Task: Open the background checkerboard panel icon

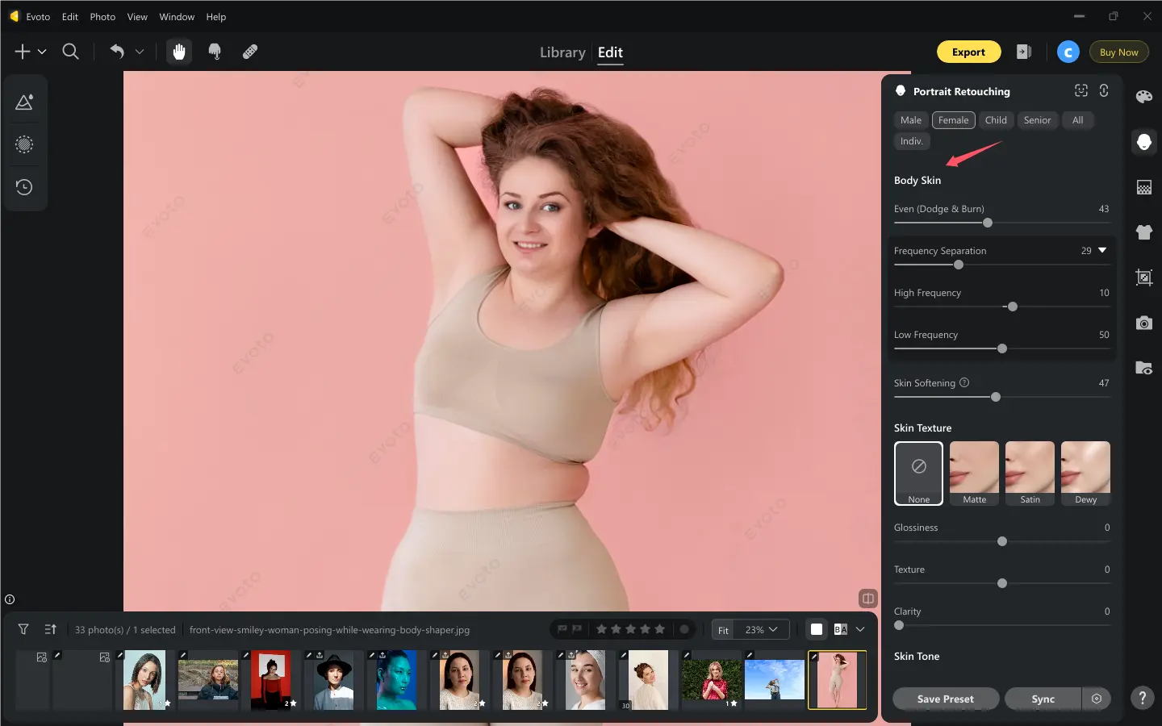Action: point(1143,187)
